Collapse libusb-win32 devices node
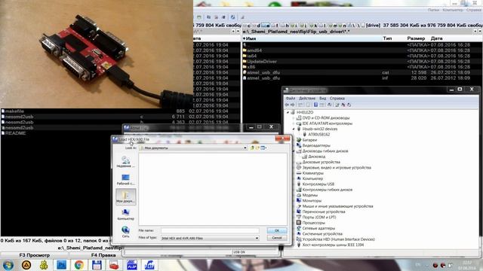This screenshot has width=483, height=271. (x=294, y=129)
